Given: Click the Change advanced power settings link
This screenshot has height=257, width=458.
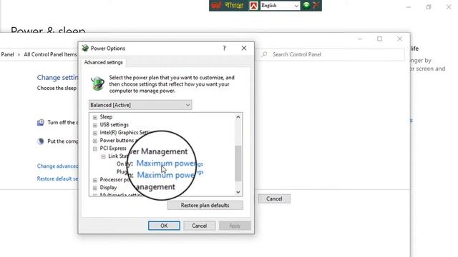Looking at the screenshot, I should [57, 166].
